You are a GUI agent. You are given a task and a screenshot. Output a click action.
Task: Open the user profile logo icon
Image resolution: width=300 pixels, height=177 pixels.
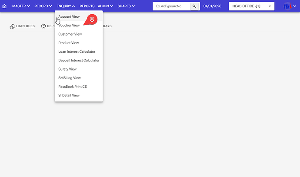click(287, 6)
